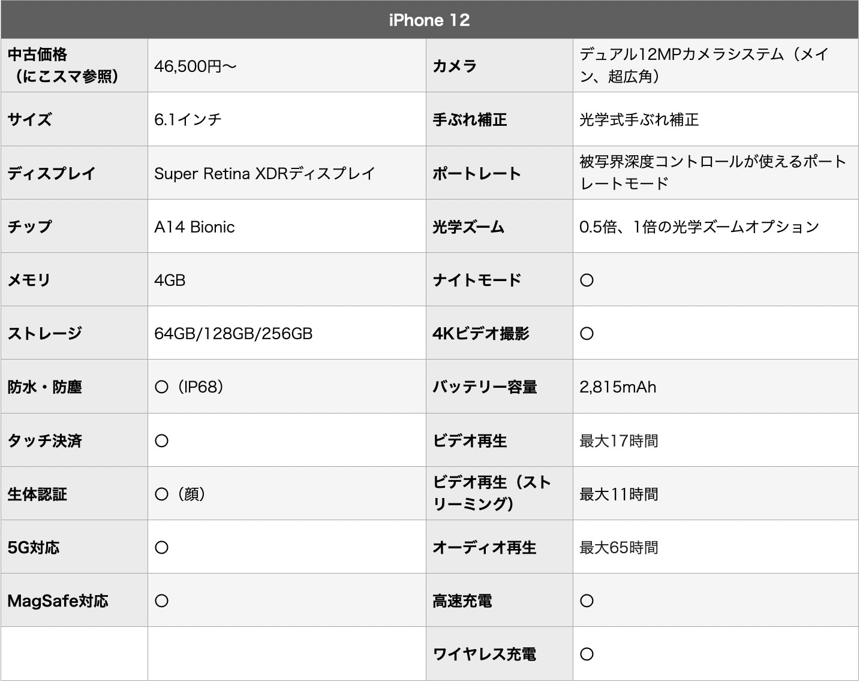Select the メモリ label cell

74,280
